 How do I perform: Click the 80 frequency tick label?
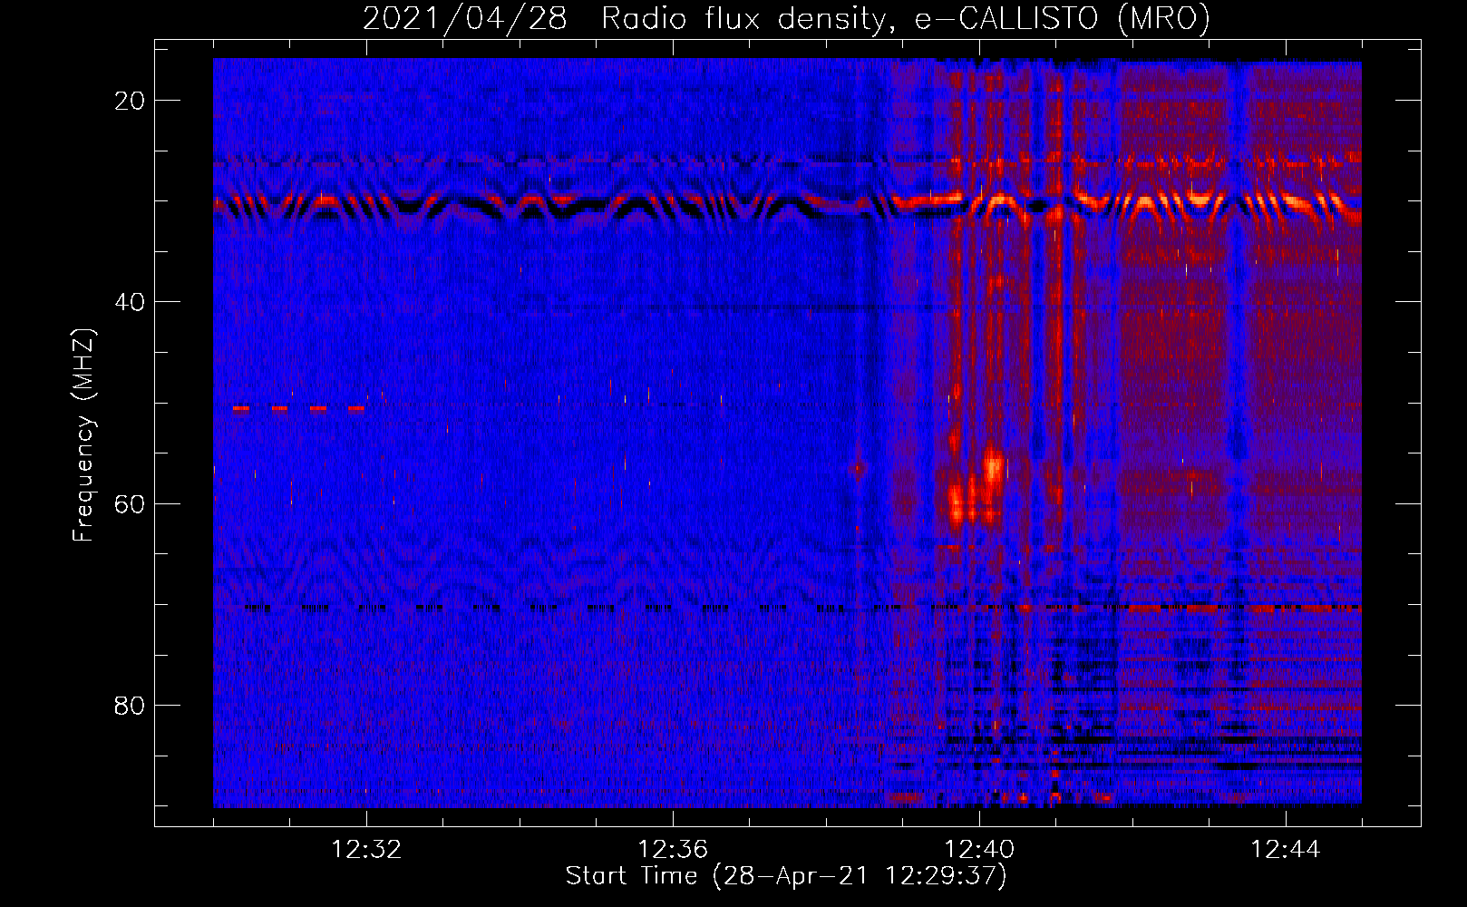[130, 705]
